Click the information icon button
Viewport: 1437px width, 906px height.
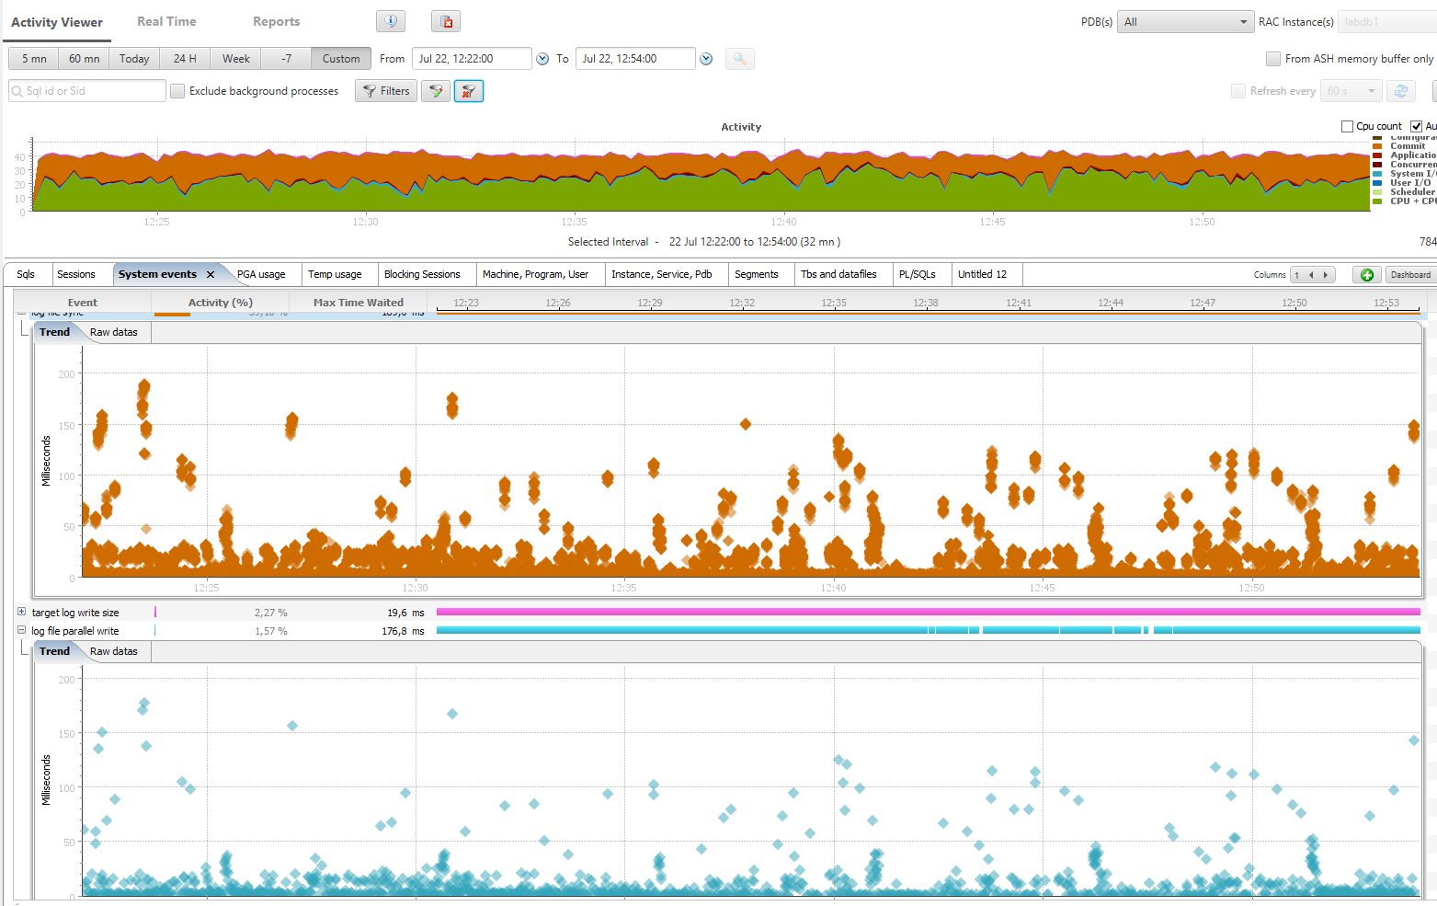click(391, 21)
